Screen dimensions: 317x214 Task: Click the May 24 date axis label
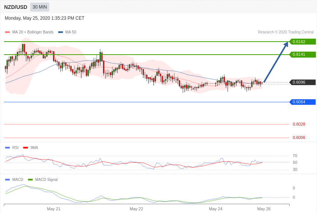pyautogui.click(x=216, y=209)
